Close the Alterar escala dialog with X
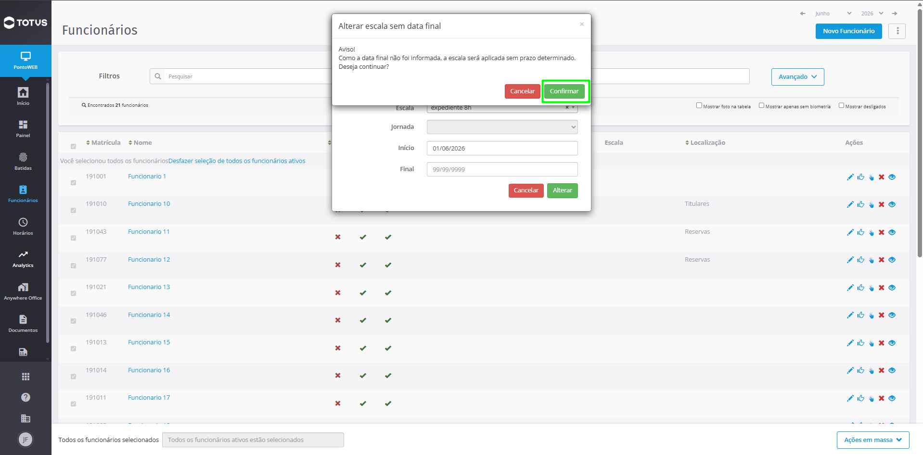Screen dimensions: 923x455 tap(582, 24)
